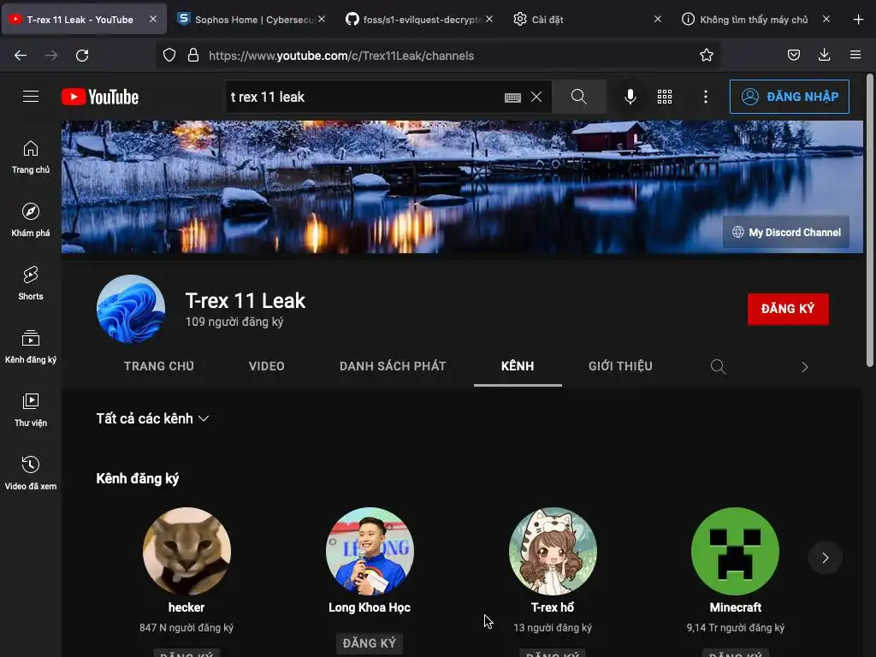
Task: Expand Tất cả các kênh dropdown
Action: (x=152, y=418)
